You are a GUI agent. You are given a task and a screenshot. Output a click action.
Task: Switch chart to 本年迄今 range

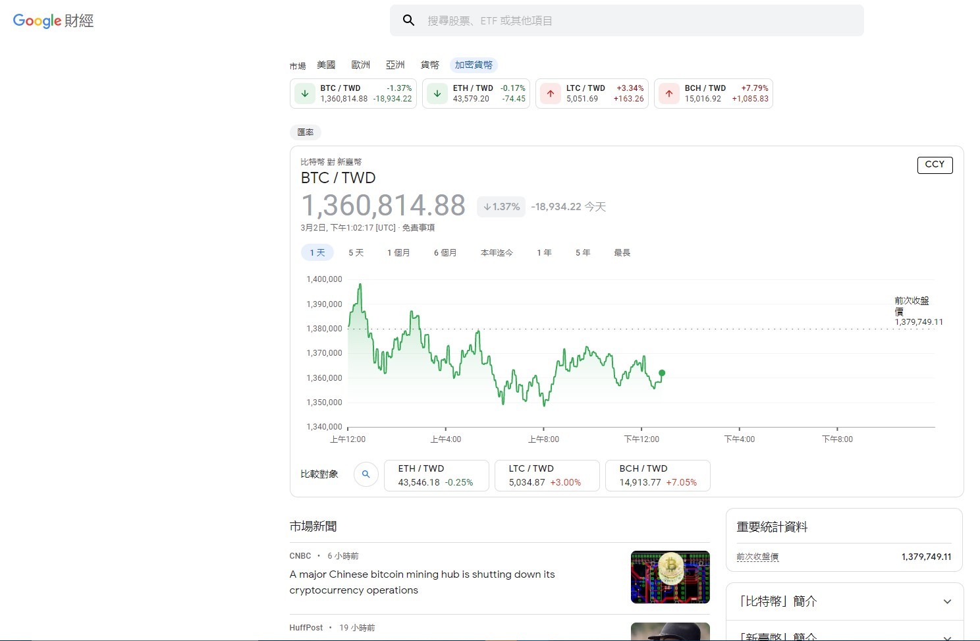pyautogui.click(x=497, y=252)
